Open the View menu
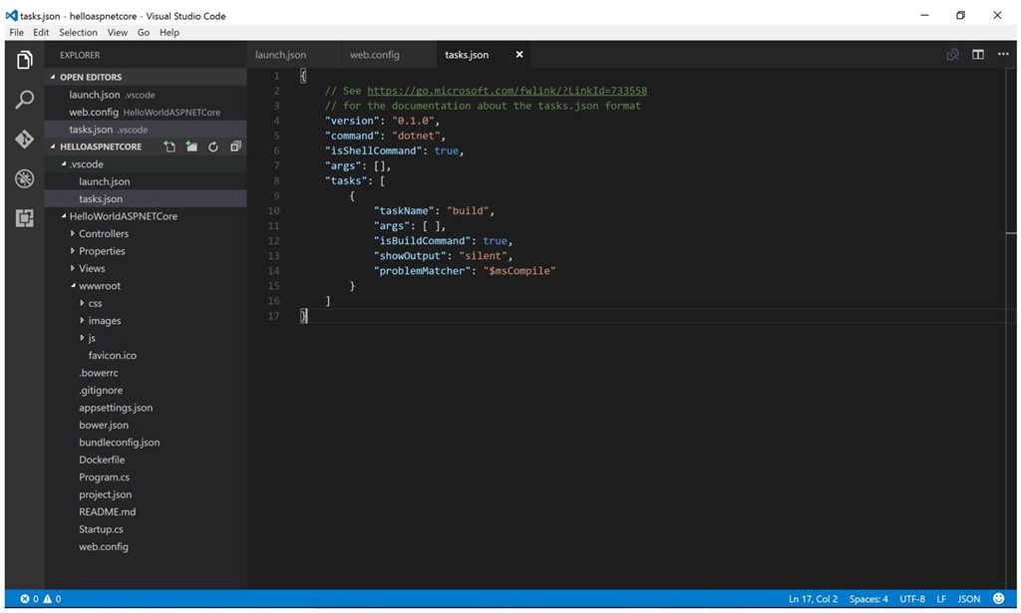The image size is (1021, 613). [x=117, y=32]
